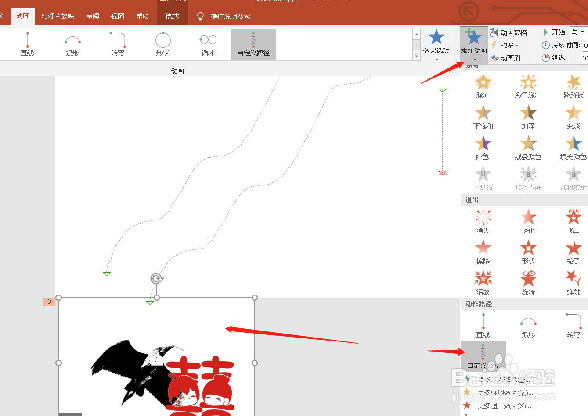Screen dimensions: 588x416
Task: Open the 添加动画 dropdown
Action: point(474,45)
